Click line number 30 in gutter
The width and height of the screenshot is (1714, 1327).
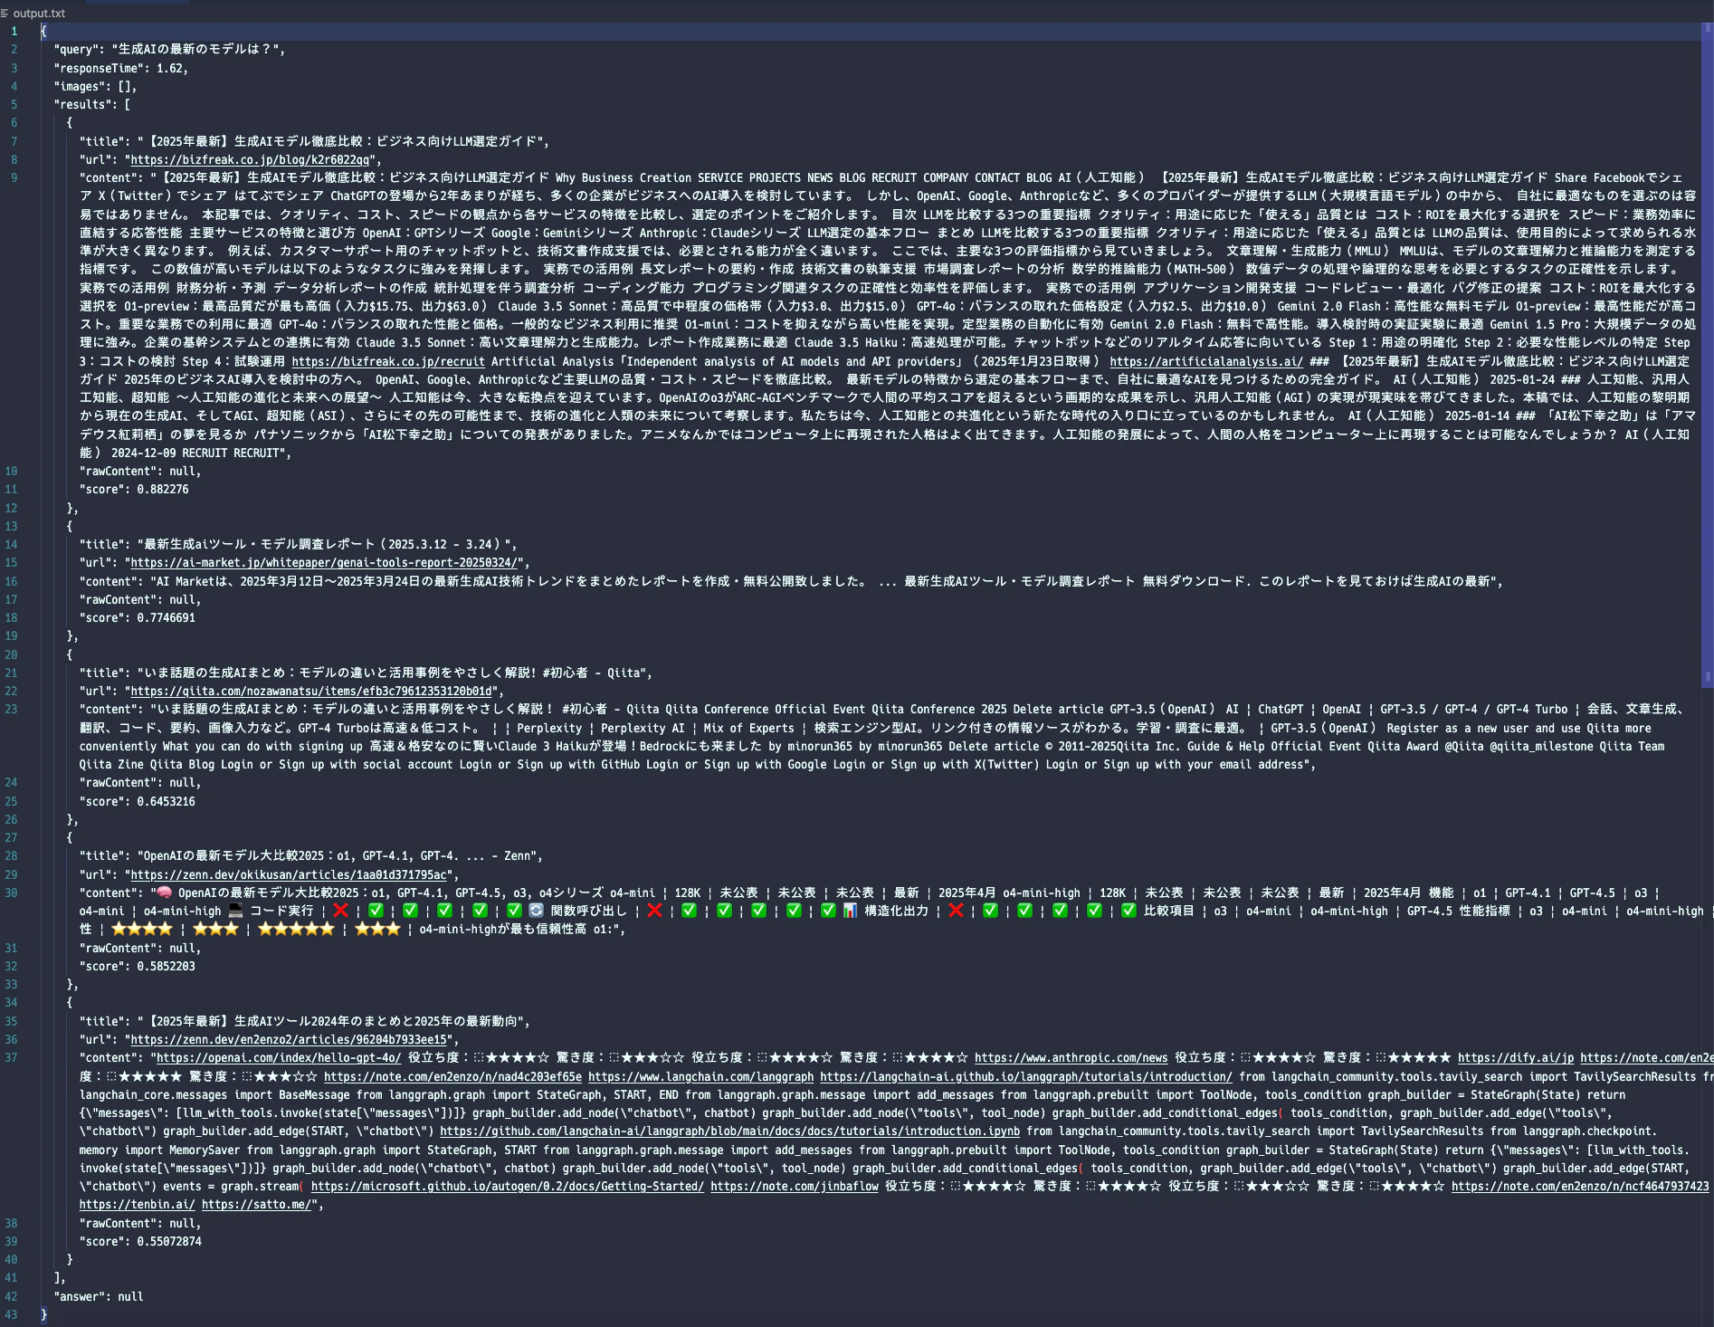pos(11,893)
